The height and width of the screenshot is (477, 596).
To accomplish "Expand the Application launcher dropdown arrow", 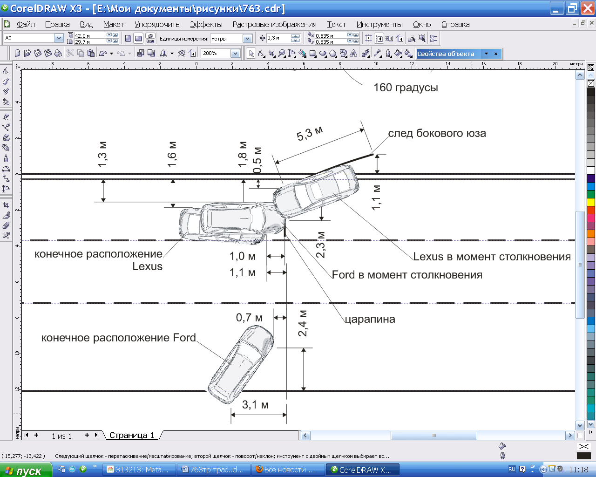I will tap(172, 53).
